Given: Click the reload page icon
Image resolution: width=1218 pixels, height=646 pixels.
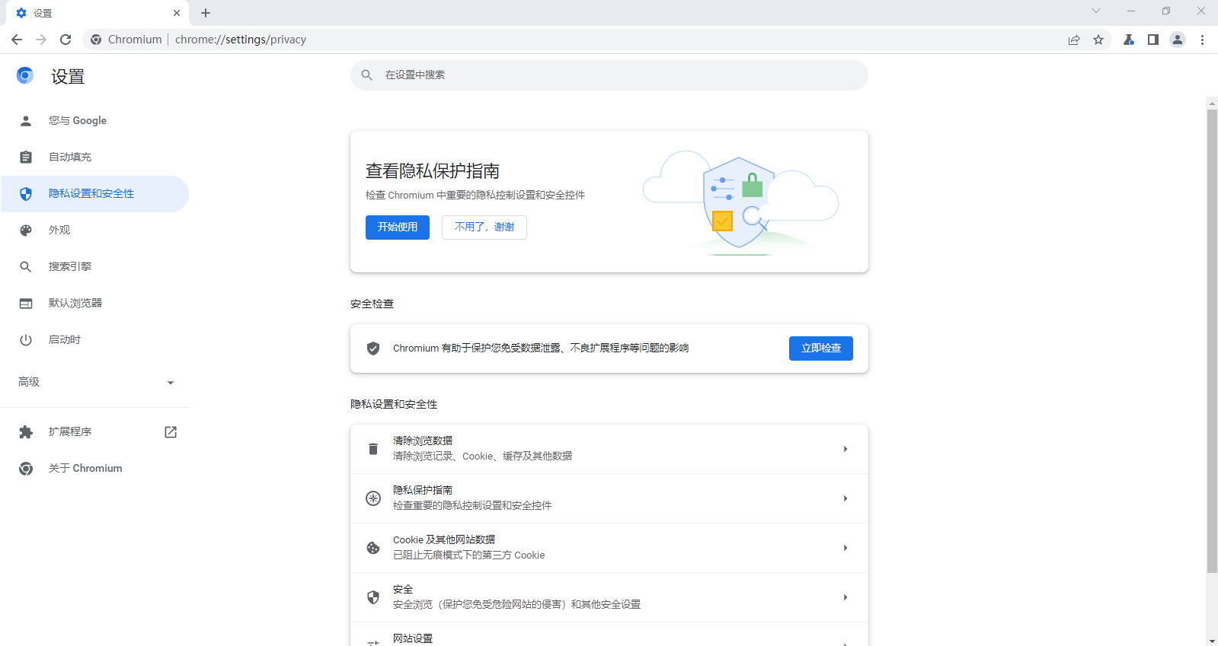Looking at the screenshot, I should pos(66,40).
